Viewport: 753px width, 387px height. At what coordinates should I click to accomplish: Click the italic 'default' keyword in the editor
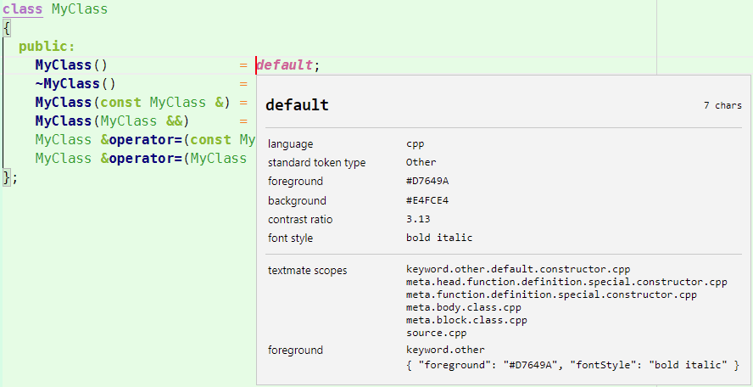285,64
